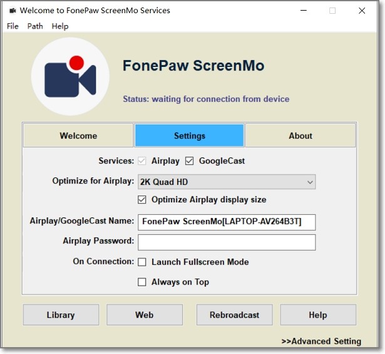Focus the Airplay Password field
The image size is (385, 354).
[x=227, y=242]
